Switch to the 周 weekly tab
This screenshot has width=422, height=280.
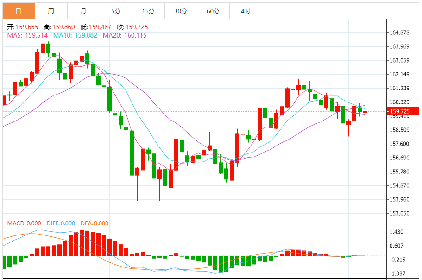click(x=51, y=11)
